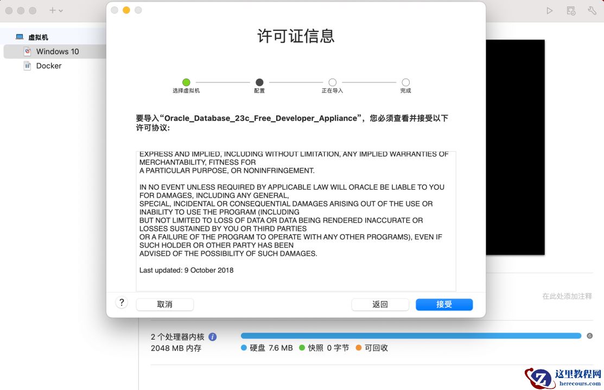Click the 2 个处理器内核 text

(x=177, y=337)
